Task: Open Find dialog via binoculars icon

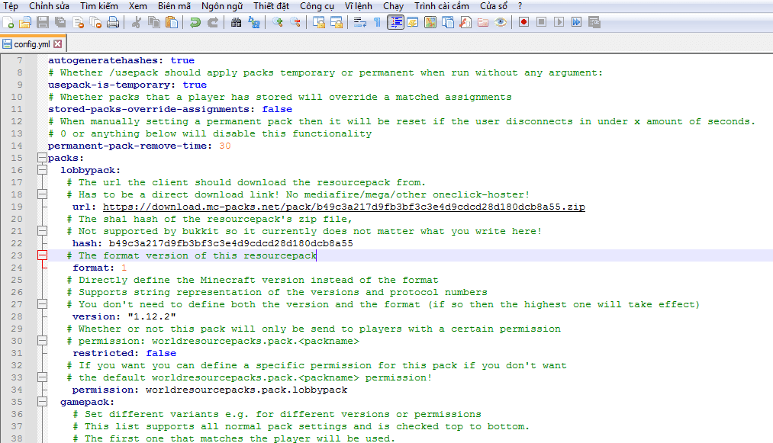Action: click(236, 23)
